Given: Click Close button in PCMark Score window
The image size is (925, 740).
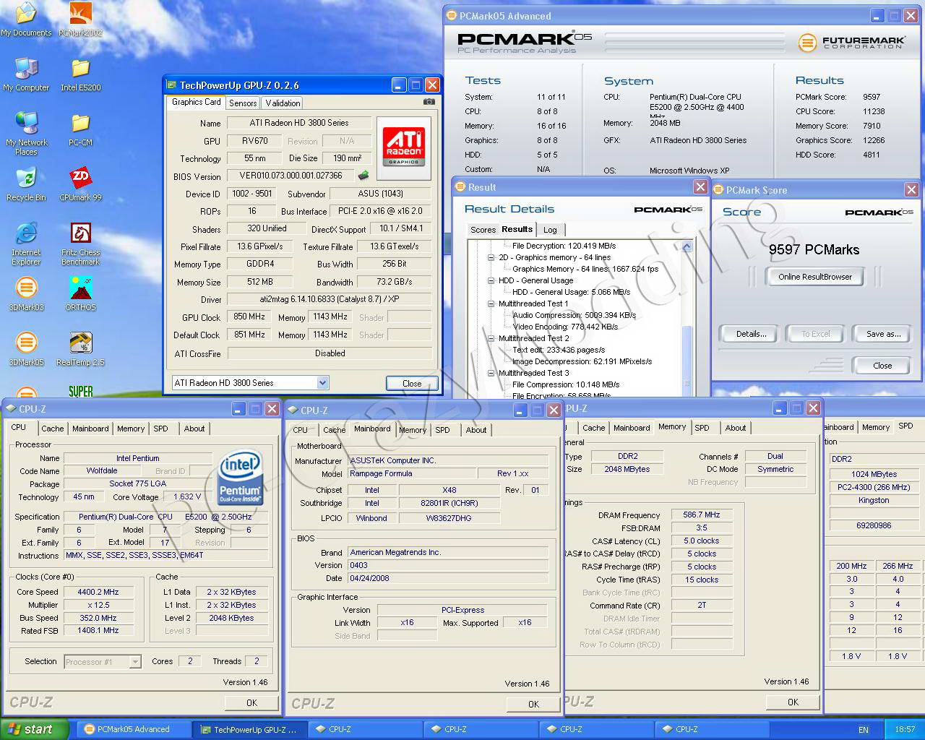Looking at the screenshot, I should tap(882, 366).
